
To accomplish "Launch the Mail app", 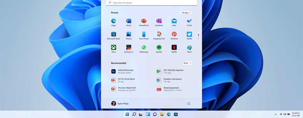I will pos(174,22).
